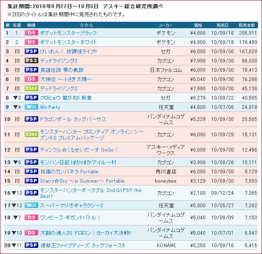Click the 販売本数 column header

click(x=247, y=25)
